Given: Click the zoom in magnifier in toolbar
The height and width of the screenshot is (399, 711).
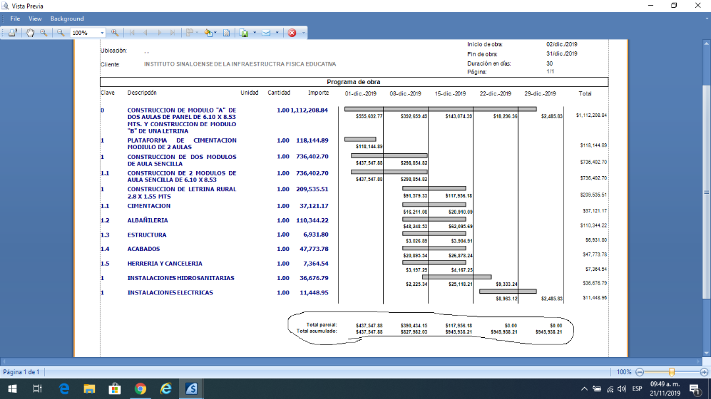Looking at the screenshot, I should pos(115,33).
